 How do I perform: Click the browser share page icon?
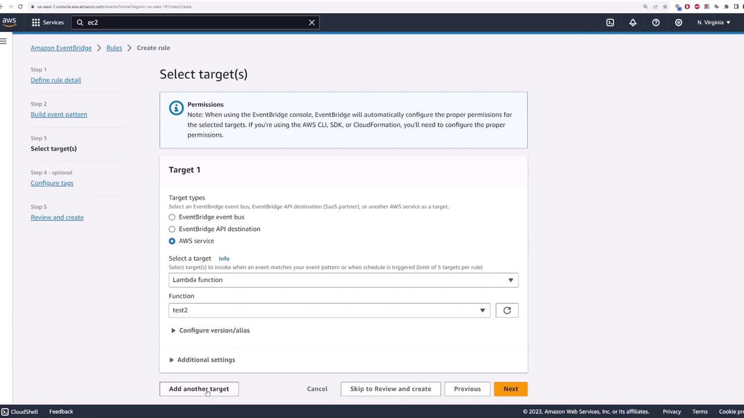[655, 6]
